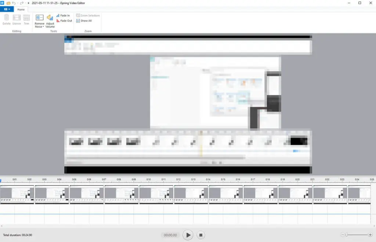Click the video preview area
This screenshot has height=242, width=376.
coord(188,104)
